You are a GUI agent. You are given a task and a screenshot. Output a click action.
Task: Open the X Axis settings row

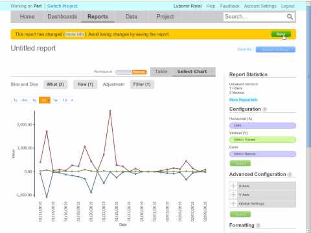click(262, 186)
